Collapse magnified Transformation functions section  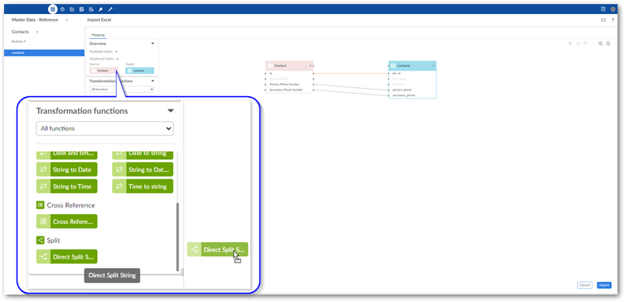[171, 110]
